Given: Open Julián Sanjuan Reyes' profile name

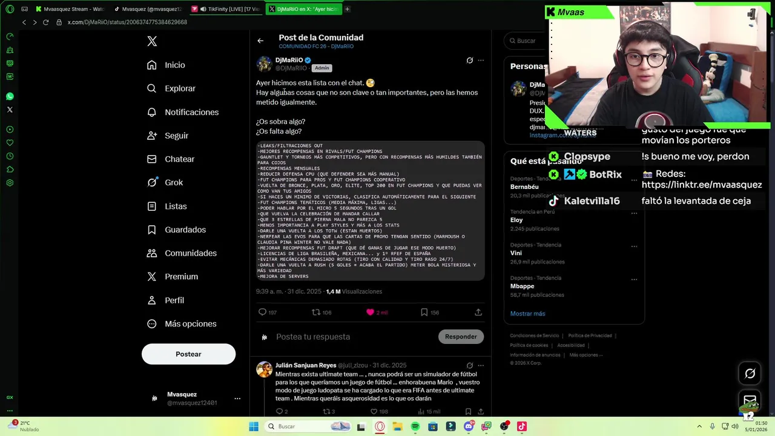Looking at the screenshot, I should 306,365.
